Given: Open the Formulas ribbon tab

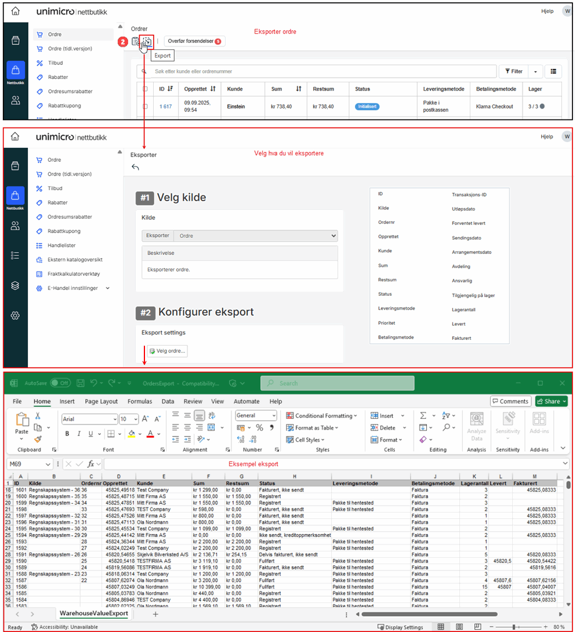Looking at the screenshot, I should point(139,401).
